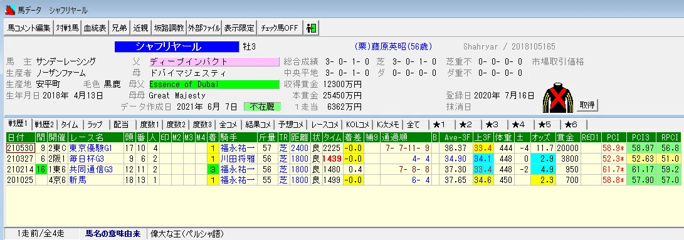Select the ★6 tab

point(573,124)
